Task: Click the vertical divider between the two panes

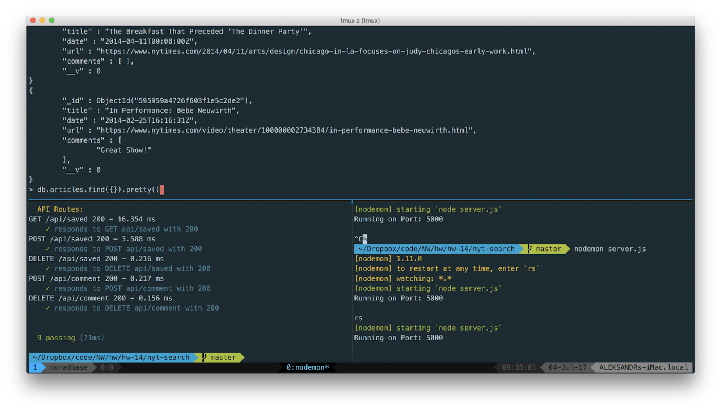Action: tap(352, 282)
